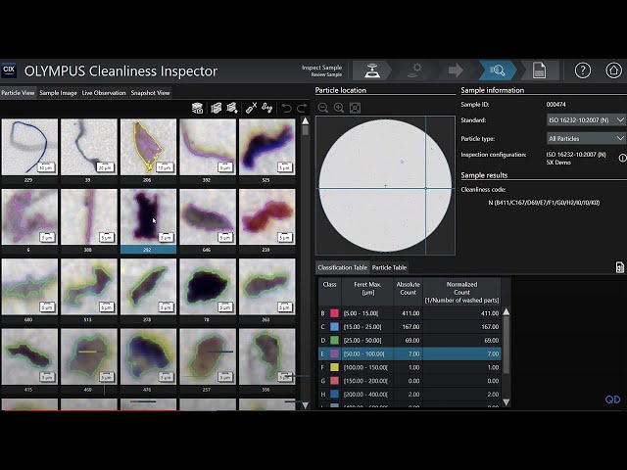627x470 pixels.
Task: Click the purple swatch for class E
Action: pyautogui.click(x=334, y=354)
